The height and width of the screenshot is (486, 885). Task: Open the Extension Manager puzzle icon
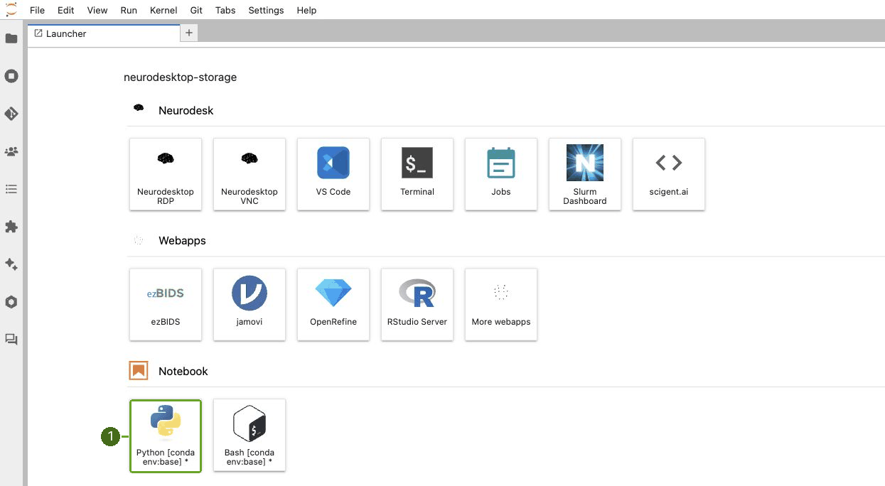pyautogui.click(x=11, y=227)
